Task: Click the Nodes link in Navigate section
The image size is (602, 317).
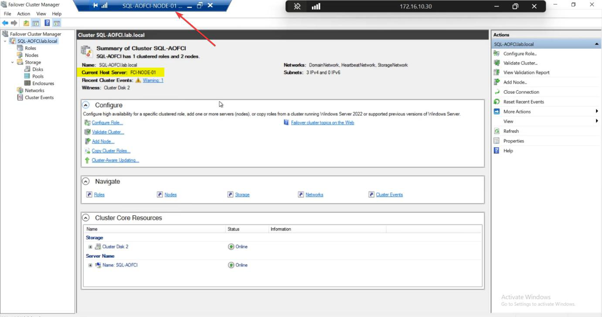Action: [170, 195]
